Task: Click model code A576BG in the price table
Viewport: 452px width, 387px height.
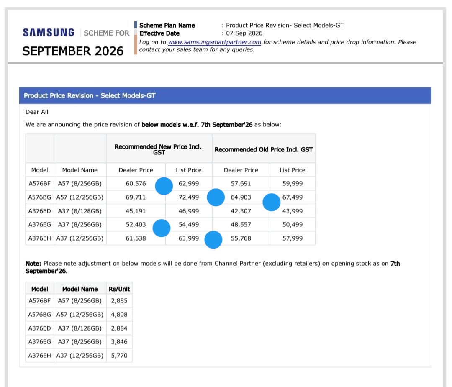Action: (x=39, y=197)
